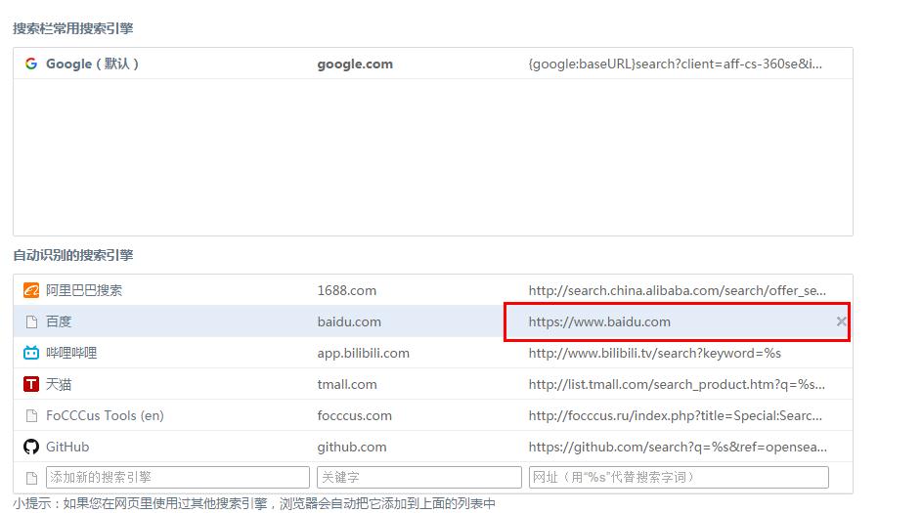Click the Google logo icon
The image size is (922, 513).
(x=31, y=64)
